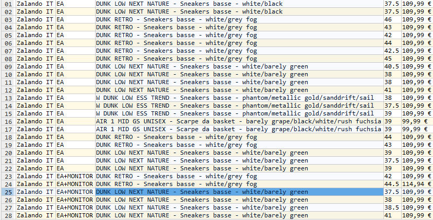
Task: Click the EA cell in row 18
Action: pos(75,137)
